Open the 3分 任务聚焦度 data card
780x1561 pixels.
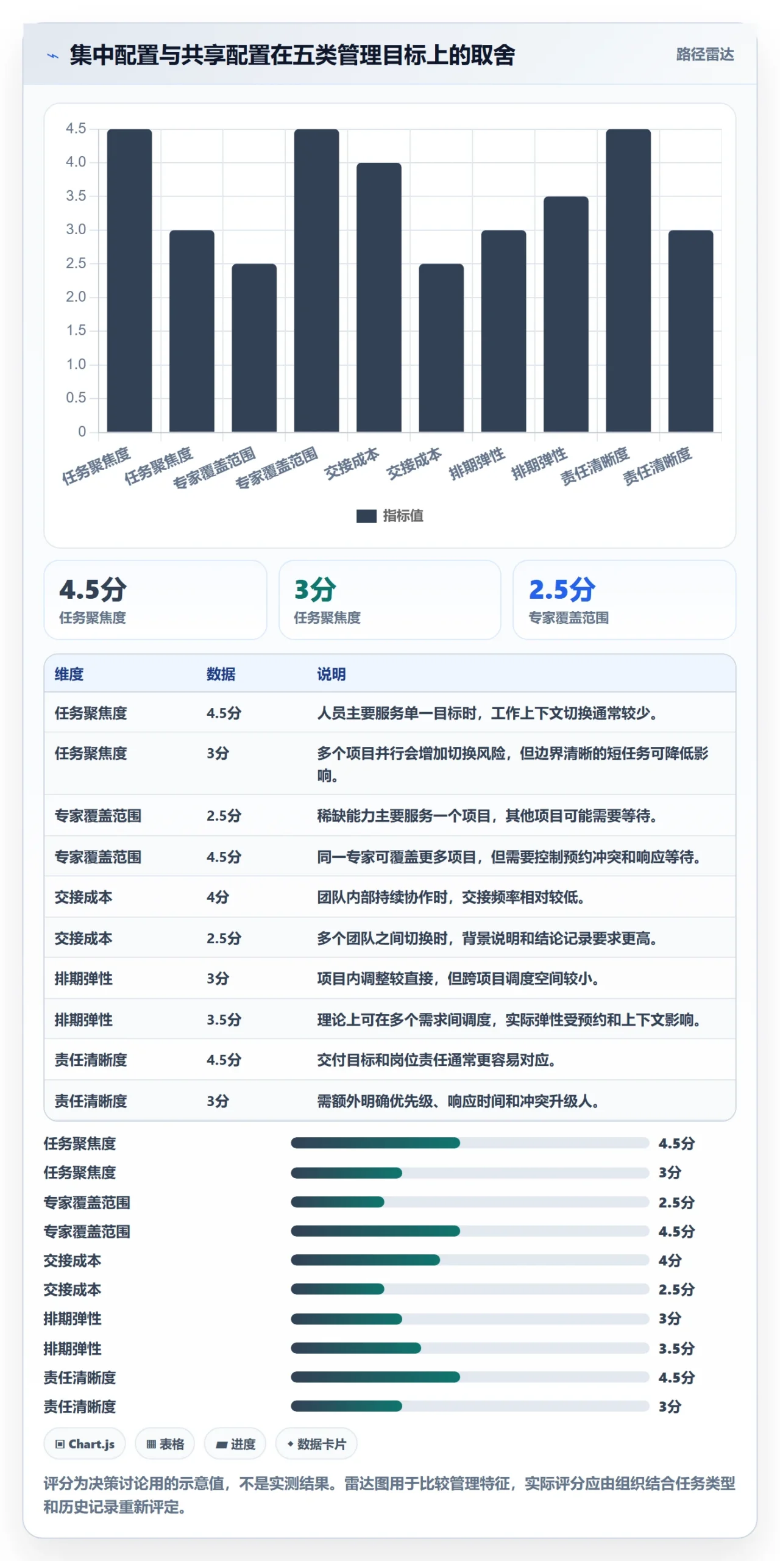[x=390, y=599]
